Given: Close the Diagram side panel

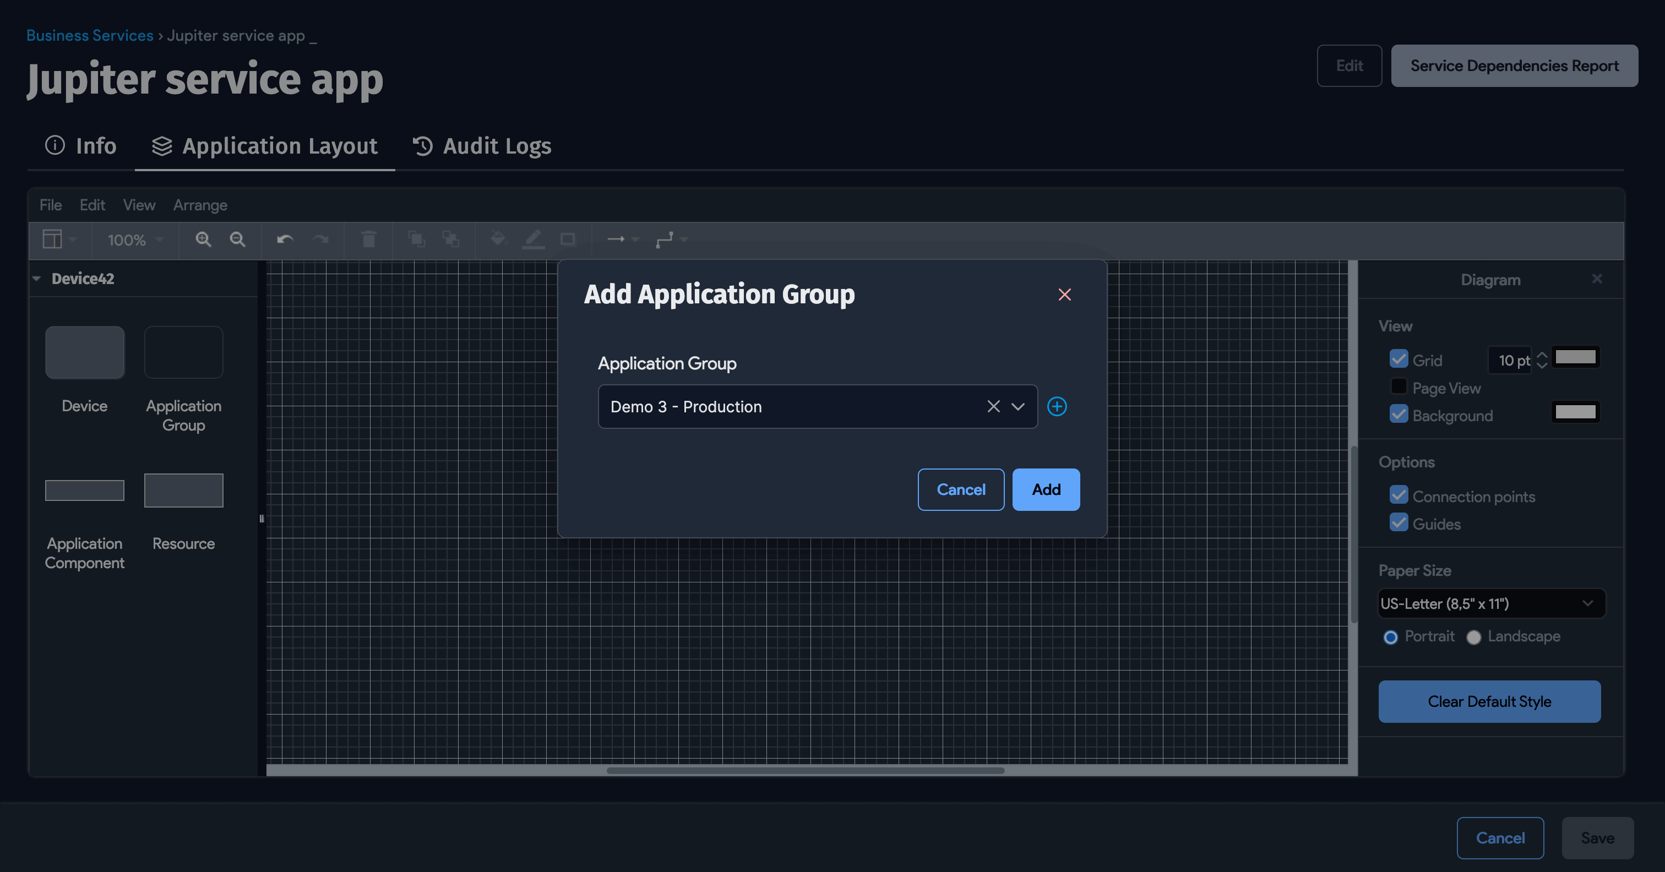Looking at the screenshot, I should pyautogui.click(x=1597, y=279).
